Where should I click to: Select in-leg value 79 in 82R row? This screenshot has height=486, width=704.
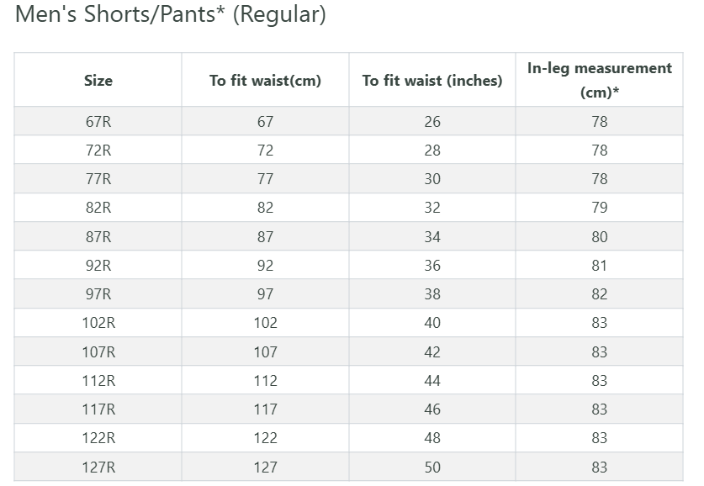(x=599, y=208)
